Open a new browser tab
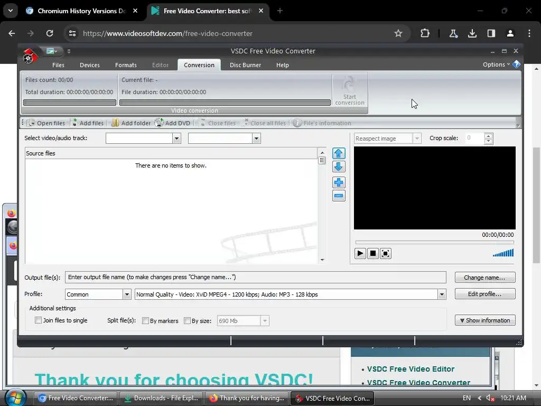541x406 pixels. click(x=280, y=11)
